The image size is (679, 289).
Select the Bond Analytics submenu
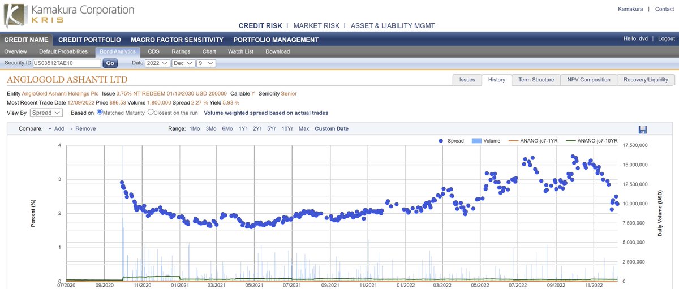(118, 51)
